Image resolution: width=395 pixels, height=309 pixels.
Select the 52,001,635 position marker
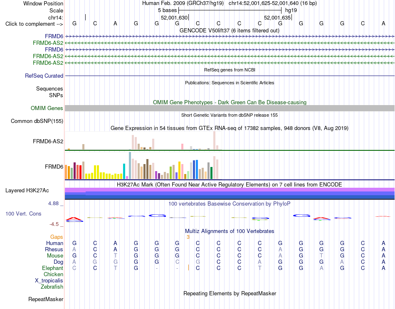pyautogui.click(x=277, y=17)
